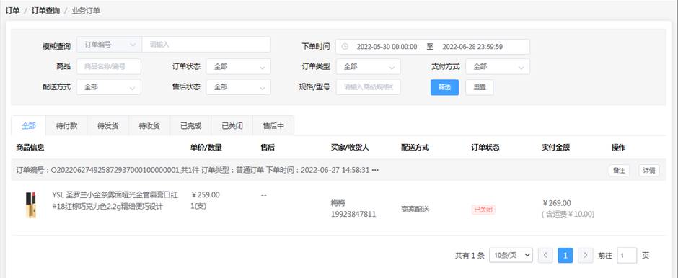Go to previous page arrow
Image resolution: width=678 pixels, height=278 pixels.
(545, 255)
